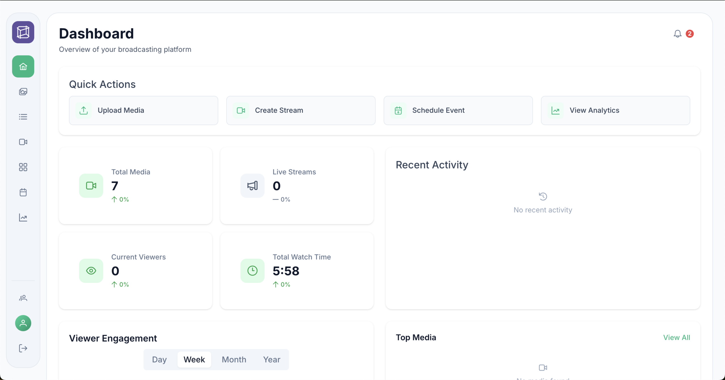
Task: Open the notifications bell
Action: (677, 34)
